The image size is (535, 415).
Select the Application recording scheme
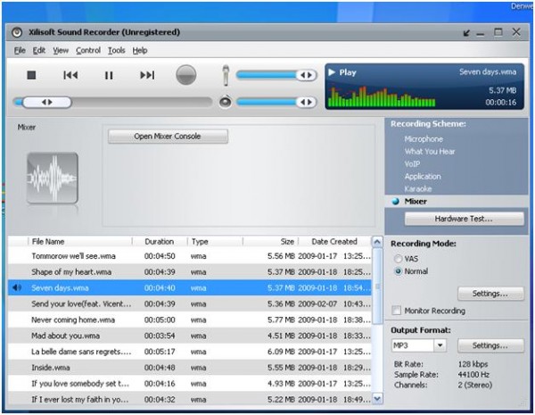click(423, 176)
